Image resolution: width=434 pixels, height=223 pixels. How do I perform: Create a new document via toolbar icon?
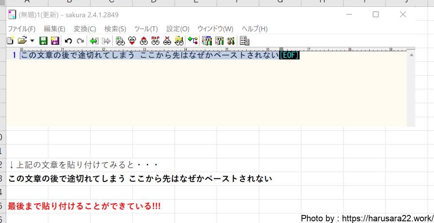pos(11,41)
